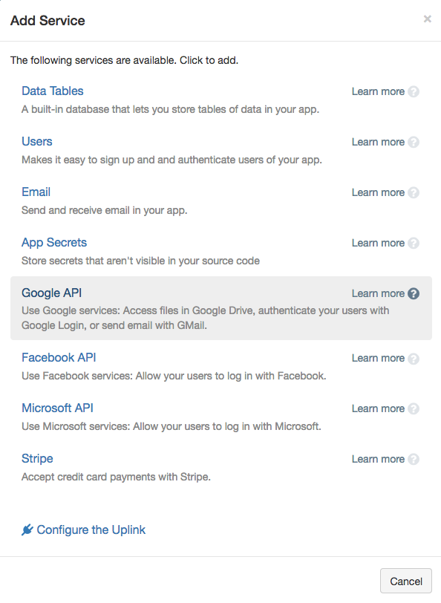Click the help icon beside Data Tables
The image size is (441, 603).
click(x=415, y=91)
